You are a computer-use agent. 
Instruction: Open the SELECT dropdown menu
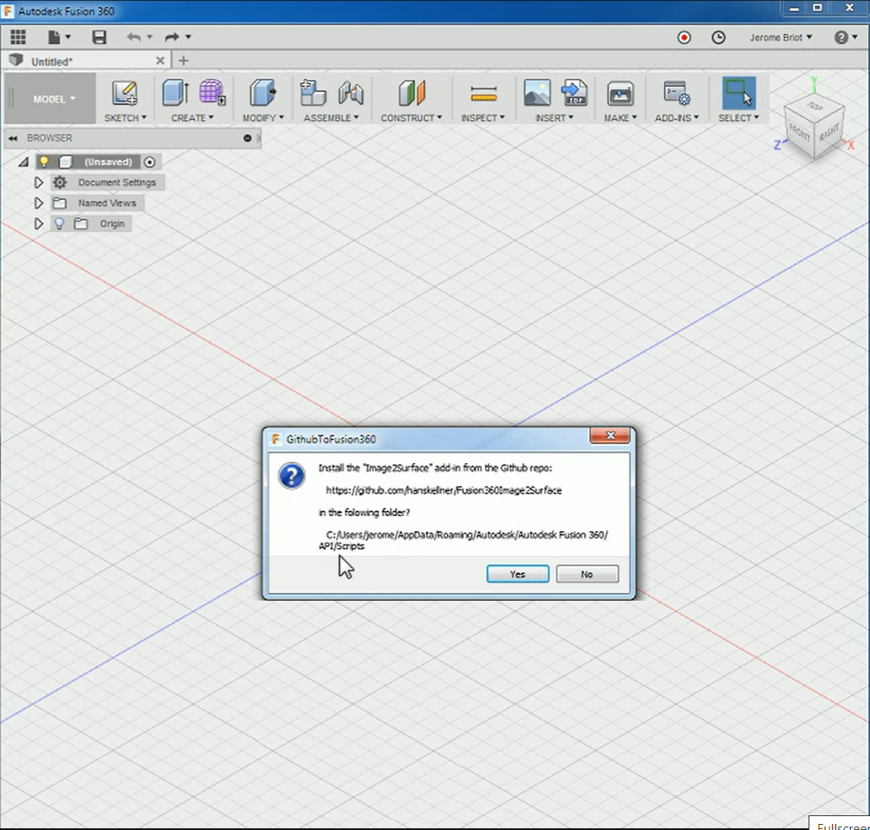pyautogui.click(x=738, y=118)
